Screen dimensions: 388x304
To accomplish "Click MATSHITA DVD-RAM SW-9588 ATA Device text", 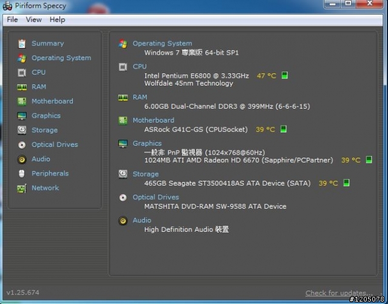I will coord(215,206).
